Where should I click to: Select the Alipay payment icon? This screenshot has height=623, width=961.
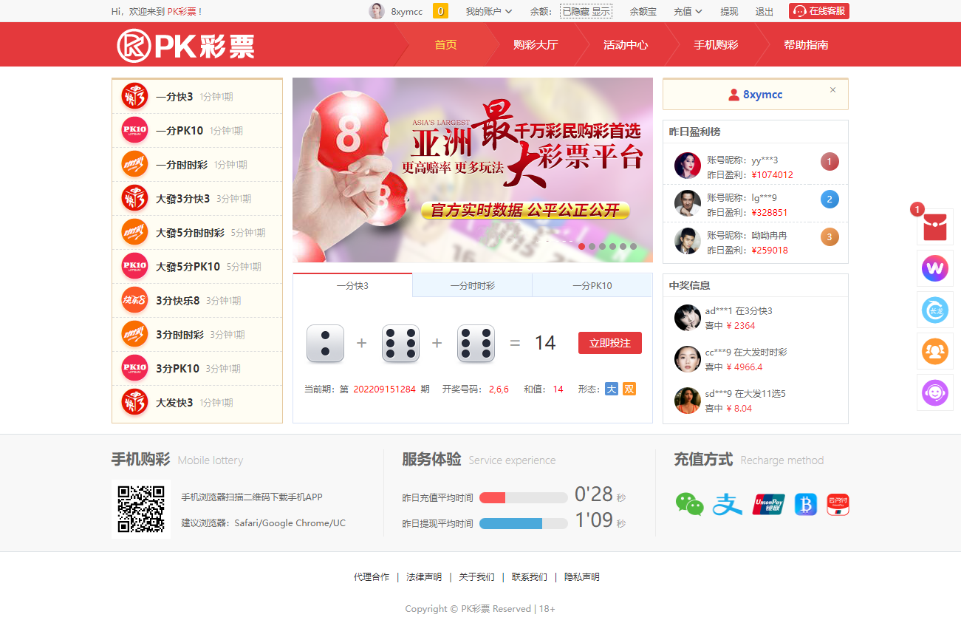pyautogui.click(x=727, y=504)
